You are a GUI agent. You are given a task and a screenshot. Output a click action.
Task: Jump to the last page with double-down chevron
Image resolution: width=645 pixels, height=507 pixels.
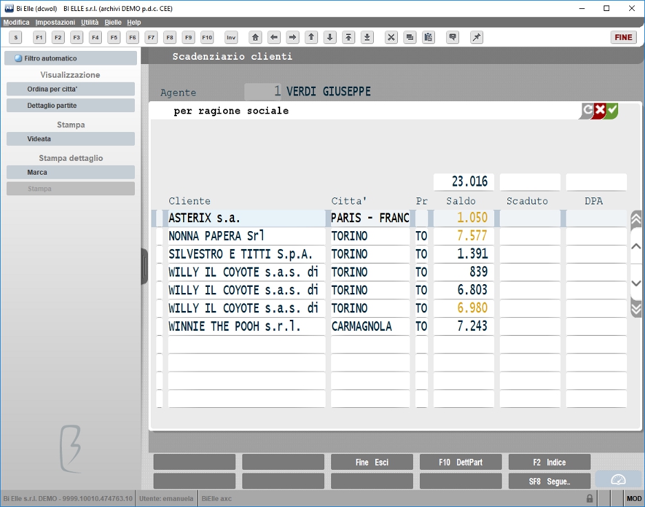(x=636, y=309)
